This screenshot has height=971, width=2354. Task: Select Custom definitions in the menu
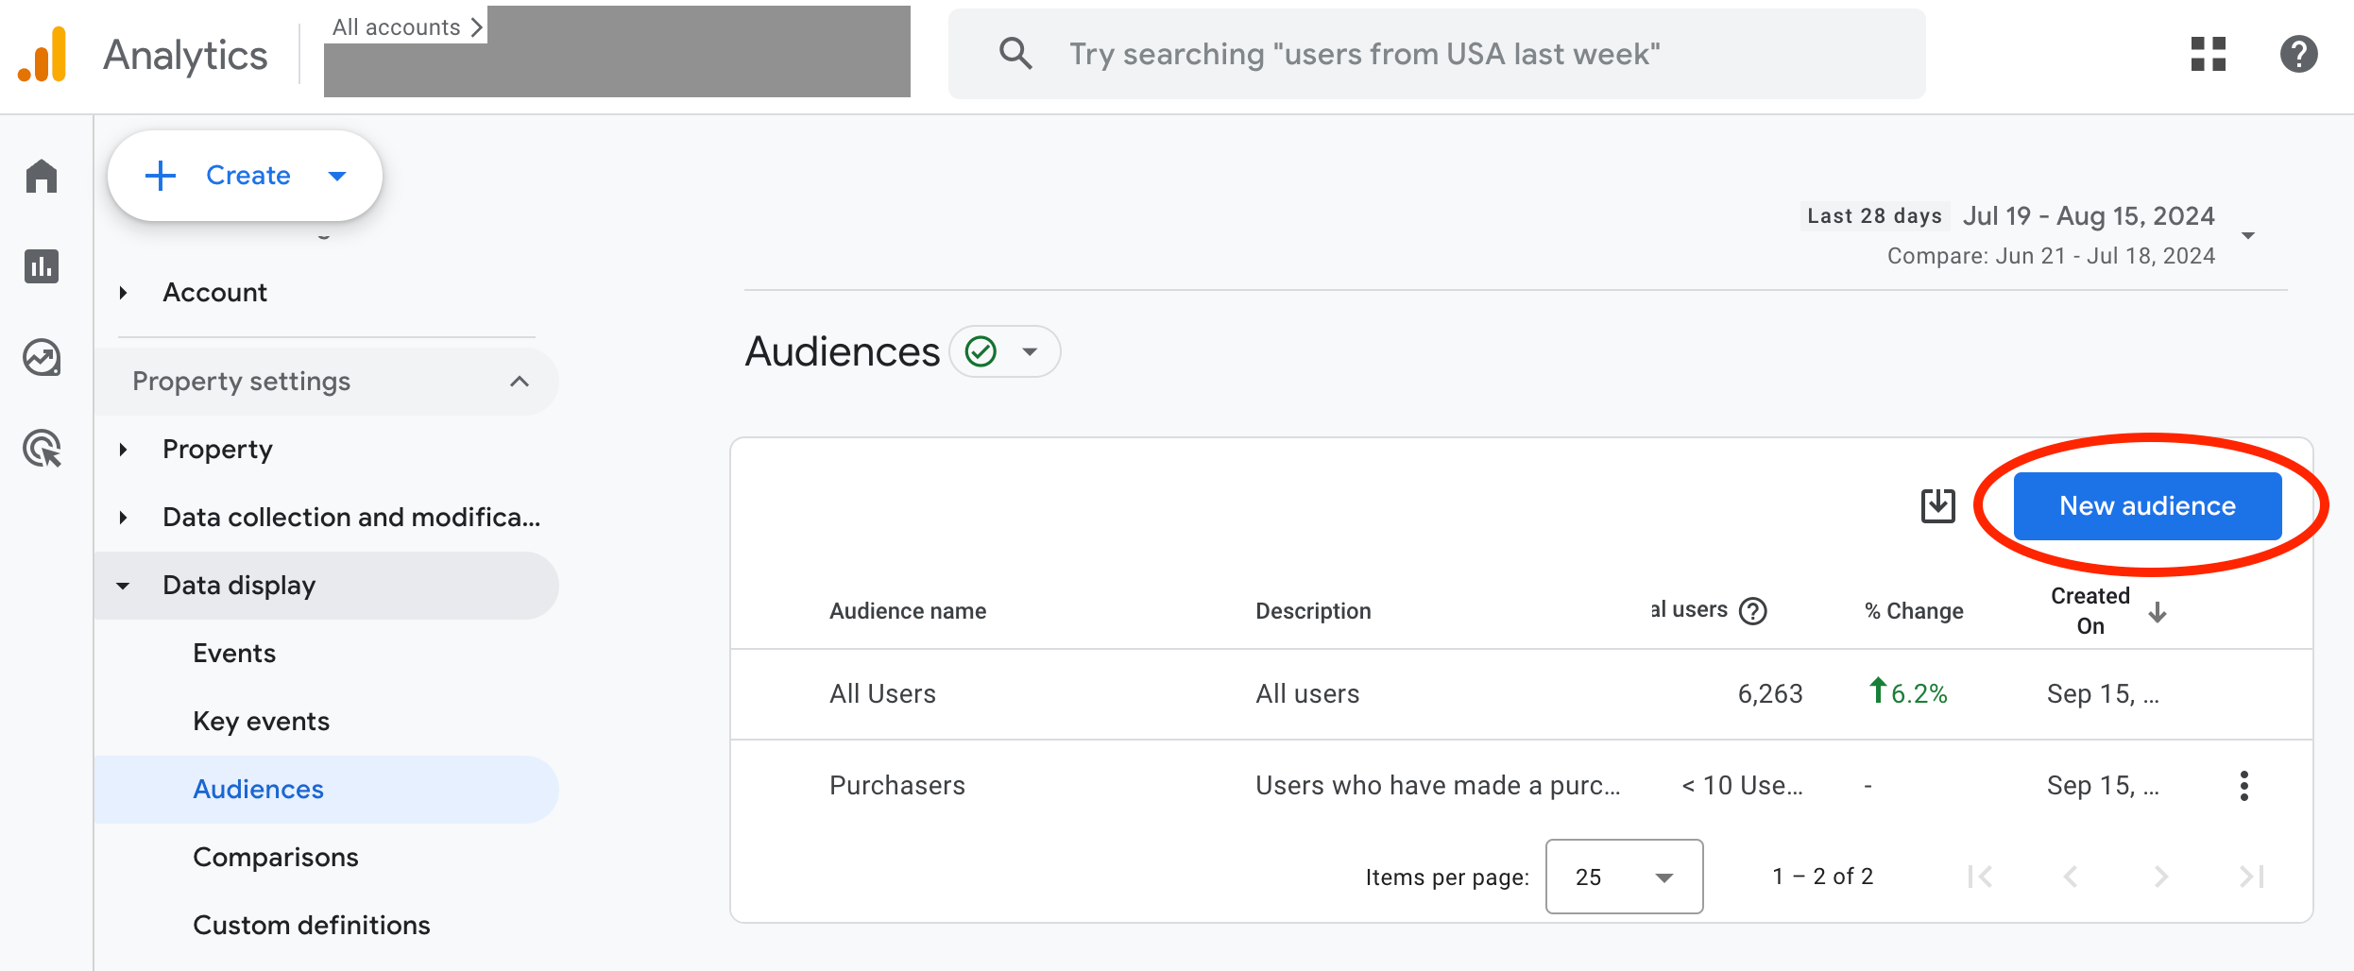tap(311, 926)
